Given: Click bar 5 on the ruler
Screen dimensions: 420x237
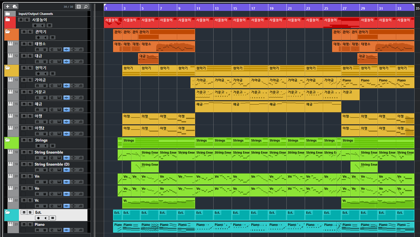Looking at the screenshot, I should click(143, 8).
